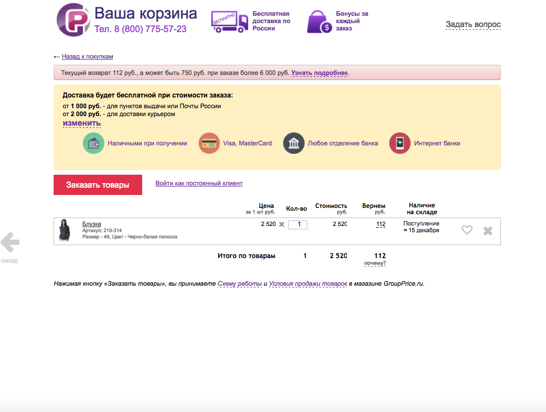Click the phone number 8 (800) 775-57-23

(x=150, y=29)
